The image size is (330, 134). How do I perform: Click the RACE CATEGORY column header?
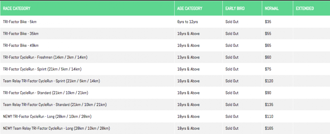point(17,8)
